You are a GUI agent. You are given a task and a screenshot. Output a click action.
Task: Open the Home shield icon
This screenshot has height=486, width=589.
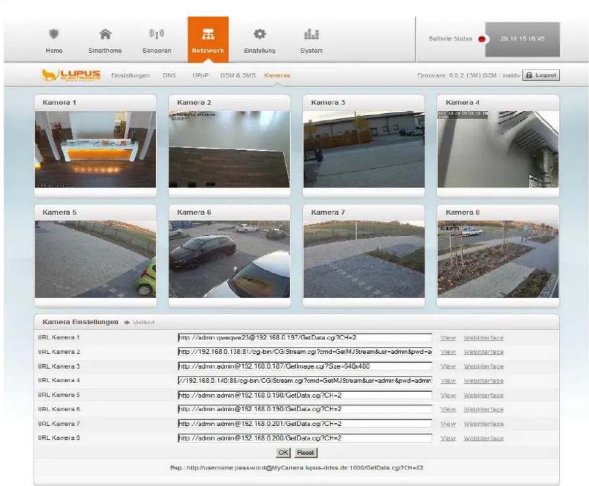54,34
